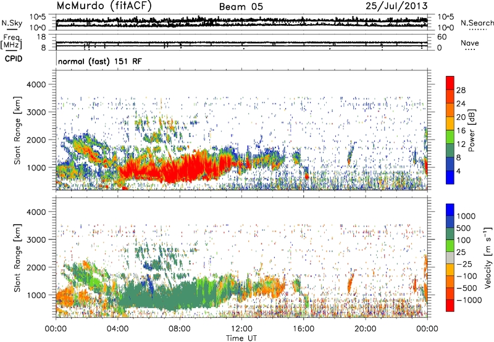
Task: Select the Beam 05 header label
Action: point(241,7)
